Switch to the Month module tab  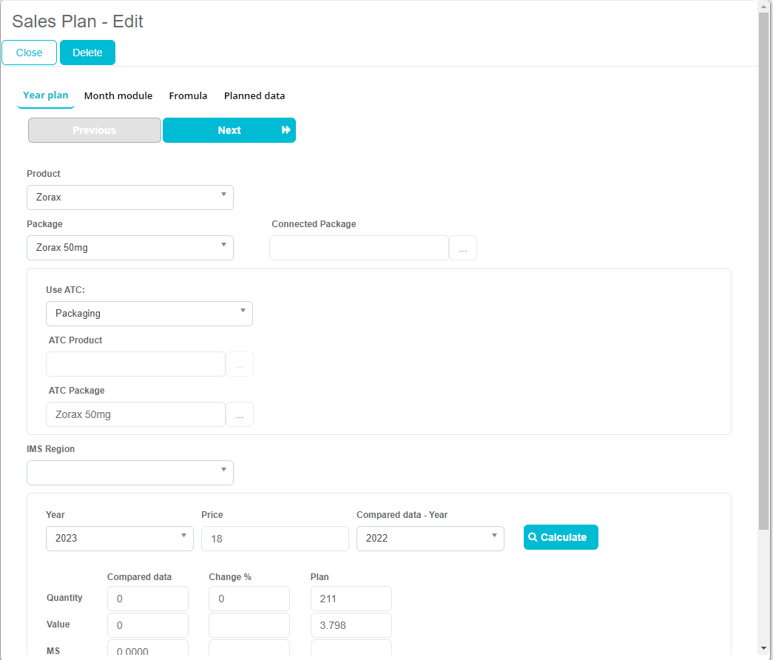[x=118, y=96]
